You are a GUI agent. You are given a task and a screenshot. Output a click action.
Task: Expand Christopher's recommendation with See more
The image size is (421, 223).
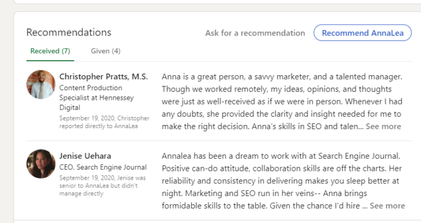coord(384,126)
